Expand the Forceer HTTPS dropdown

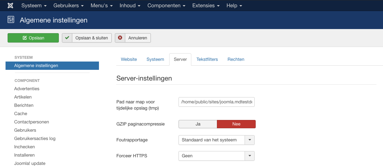pyautogui.click(x=217, y=156)
